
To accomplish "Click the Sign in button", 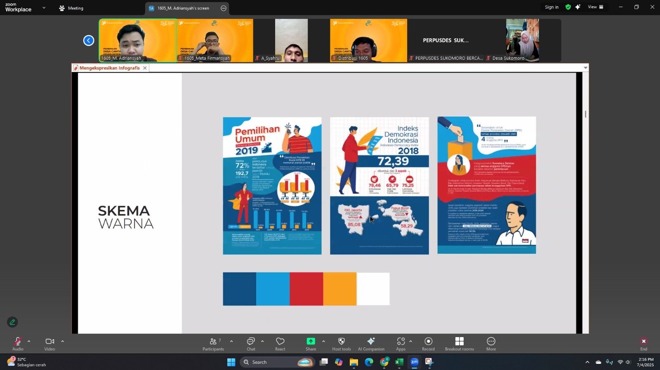I will click(x=552, y=7).
